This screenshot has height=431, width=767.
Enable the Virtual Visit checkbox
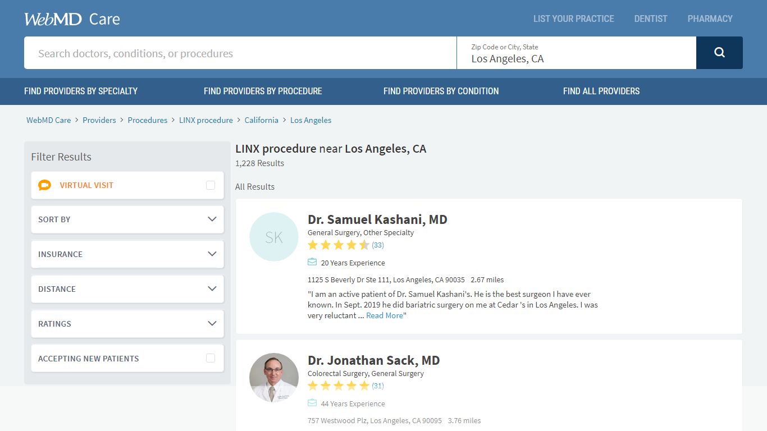point(211,185)
